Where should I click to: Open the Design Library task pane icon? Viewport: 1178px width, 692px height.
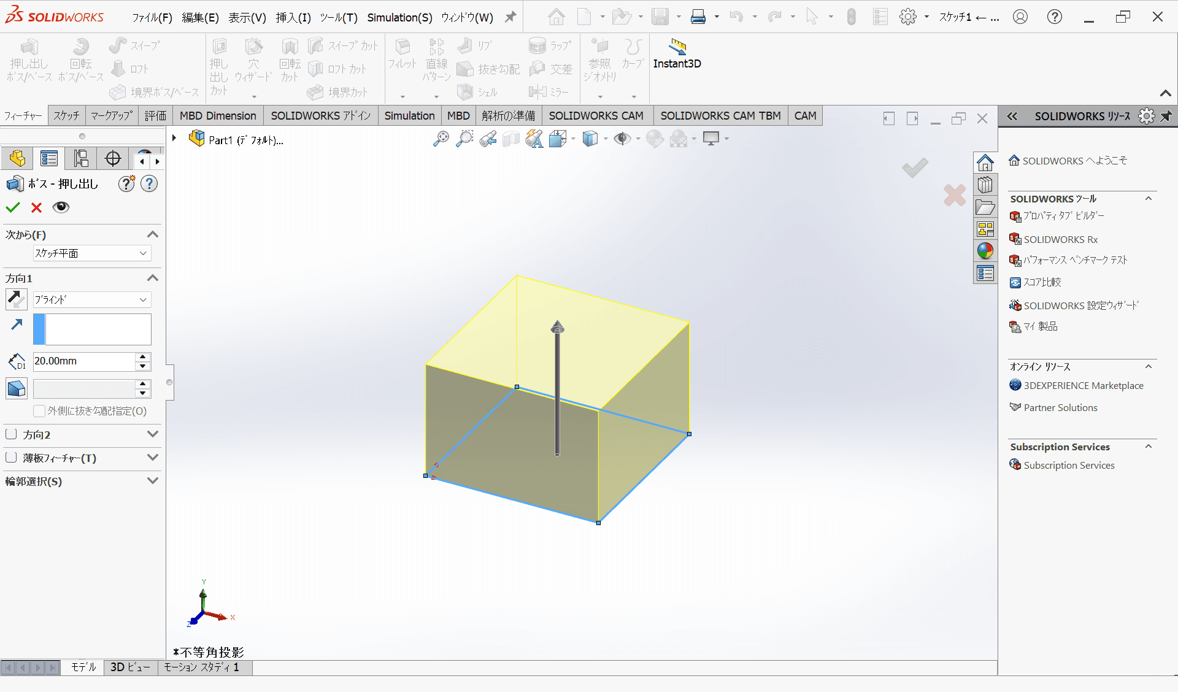point(985,185)
